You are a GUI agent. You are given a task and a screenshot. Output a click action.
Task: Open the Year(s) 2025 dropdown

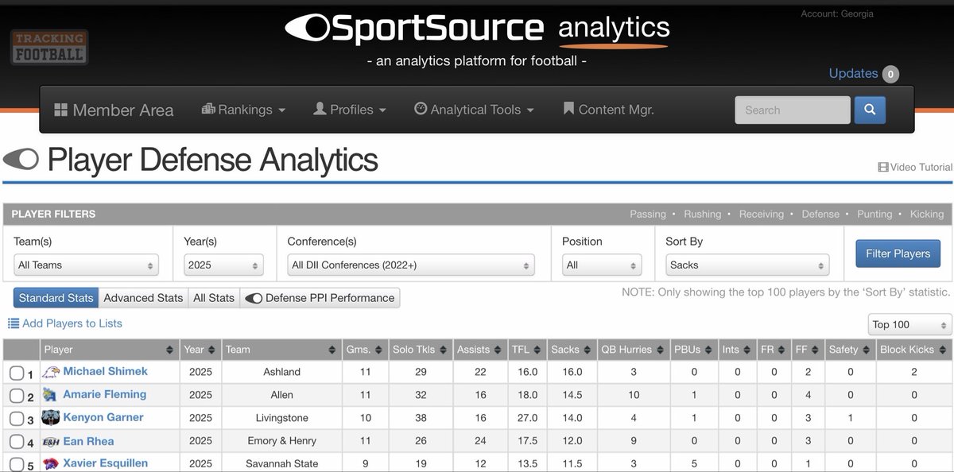click(x=223, y=265)
